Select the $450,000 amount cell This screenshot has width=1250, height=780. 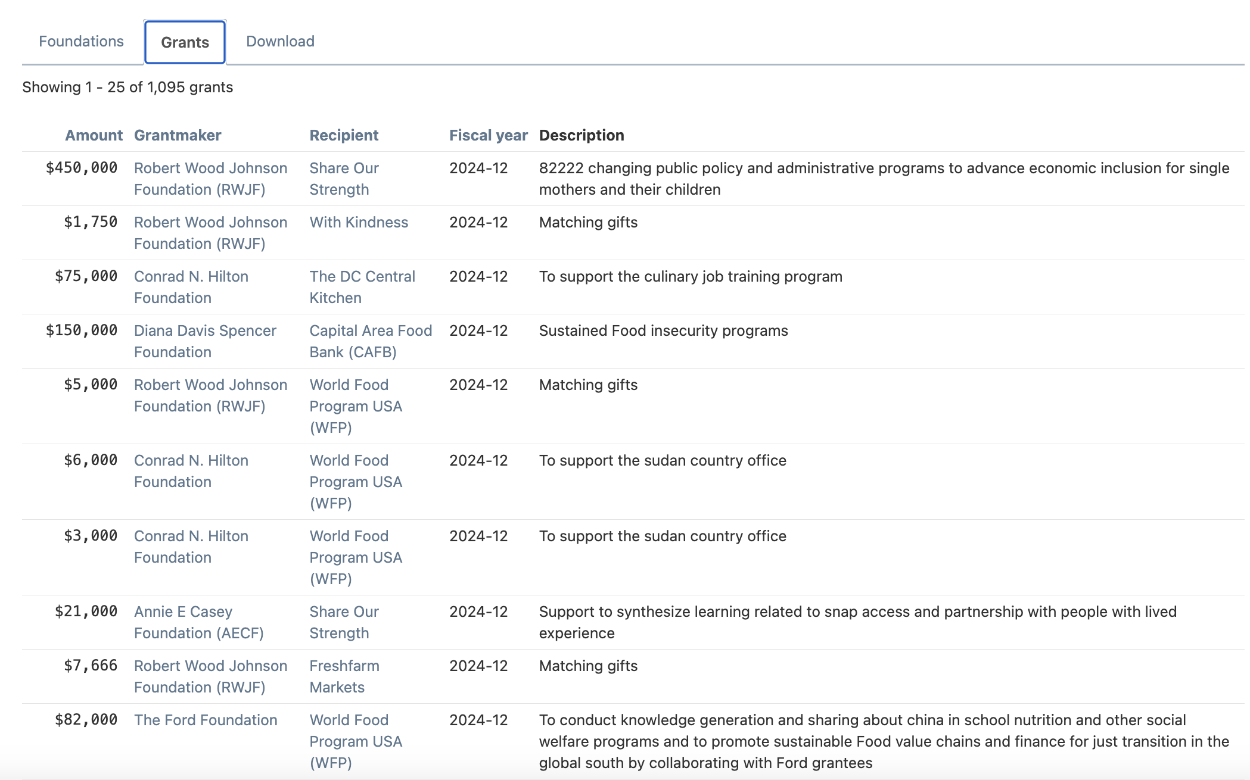coord(82,168)
